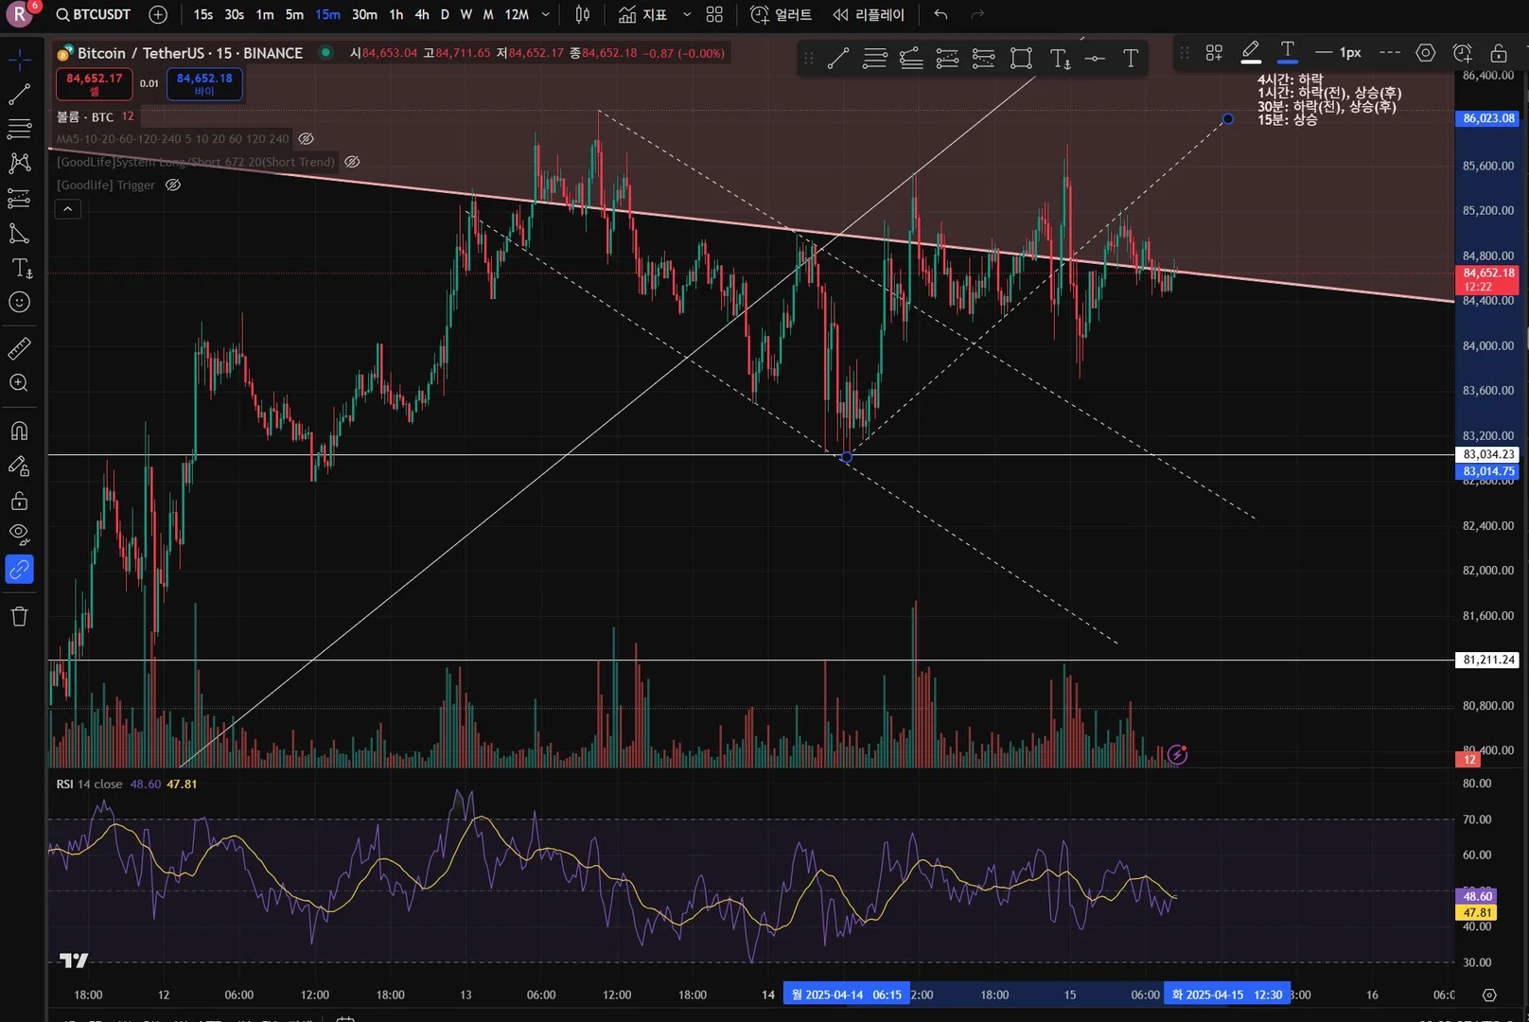Add a symbol to compare
Screen dimensions: 1529x1022
[158, 14]
